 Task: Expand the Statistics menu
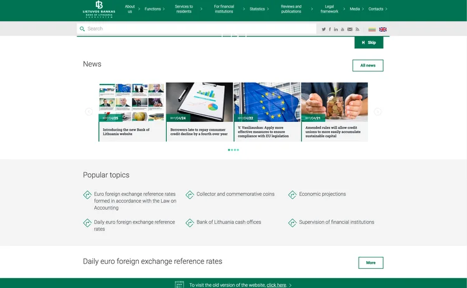pyautogui.click(x=258, y=9)
